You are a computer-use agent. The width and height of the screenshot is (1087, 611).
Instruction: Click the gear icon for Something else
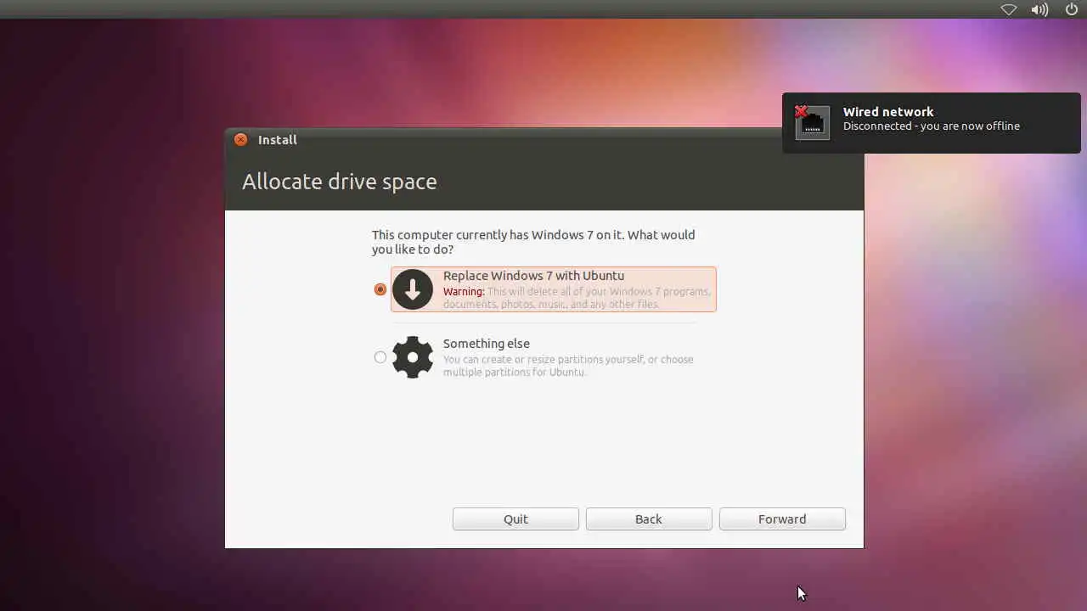(x=413, y=357)
